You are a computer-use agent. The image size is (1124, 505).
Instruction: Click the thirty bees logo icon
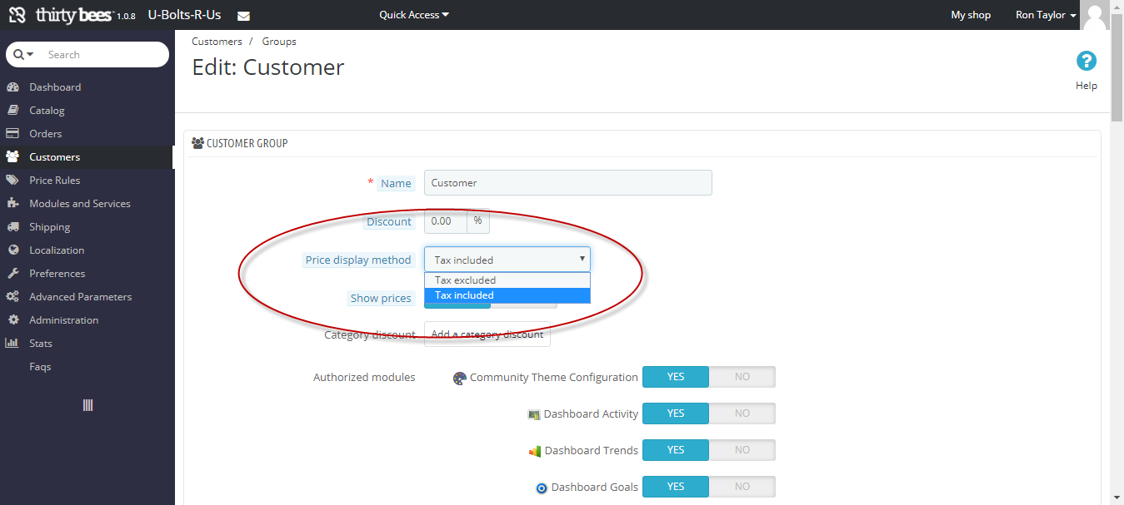(17, 15)
